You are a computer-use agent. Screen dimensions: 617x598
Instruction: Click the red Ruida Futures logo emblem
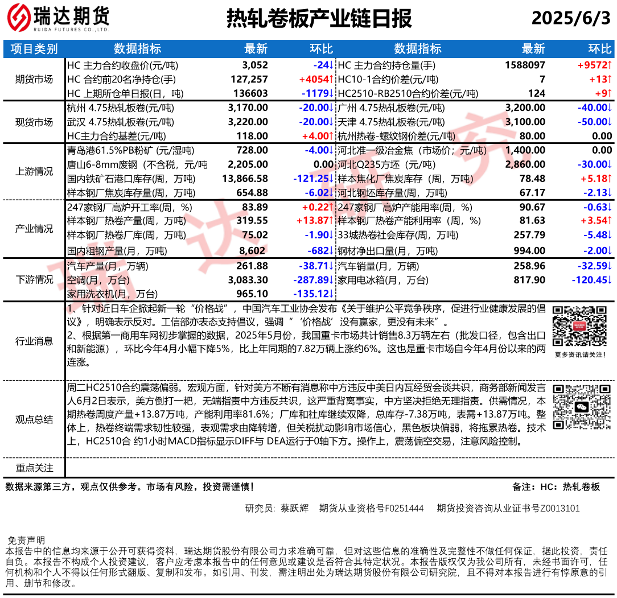[x=18, y=18]
